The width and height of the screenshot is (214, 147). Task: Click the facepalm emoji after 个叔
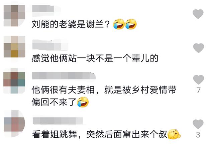[x=174, y=134]
